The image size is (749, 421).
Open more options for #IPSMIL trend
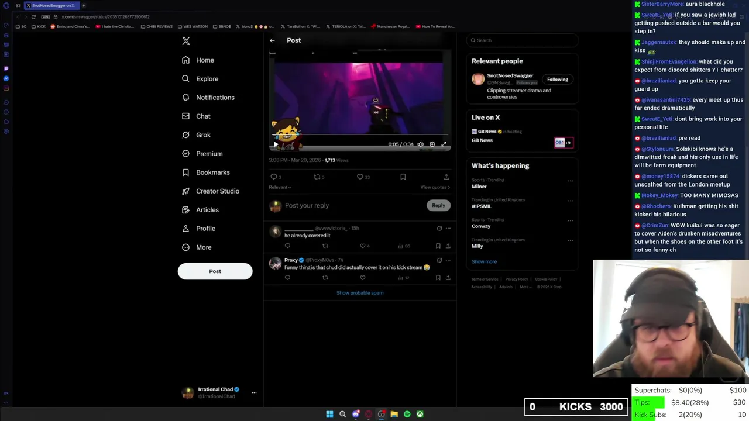point(571,201)
